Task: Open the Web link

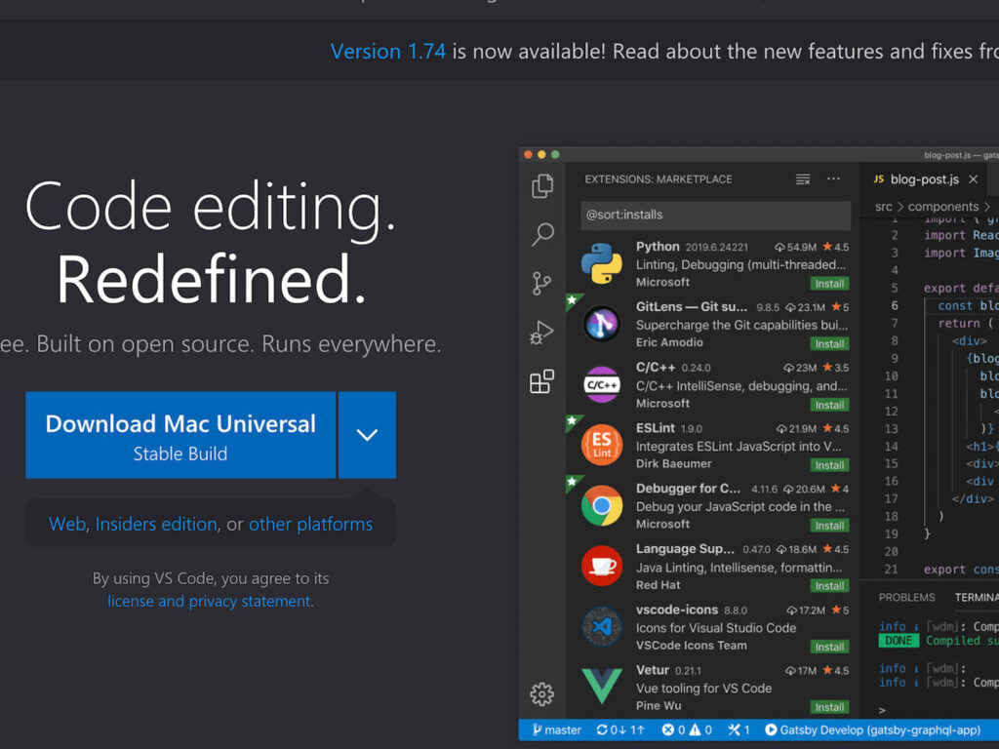Action: (67, 524)
